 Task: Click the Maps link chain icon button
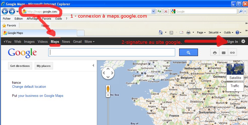click(x=232, y=53)
